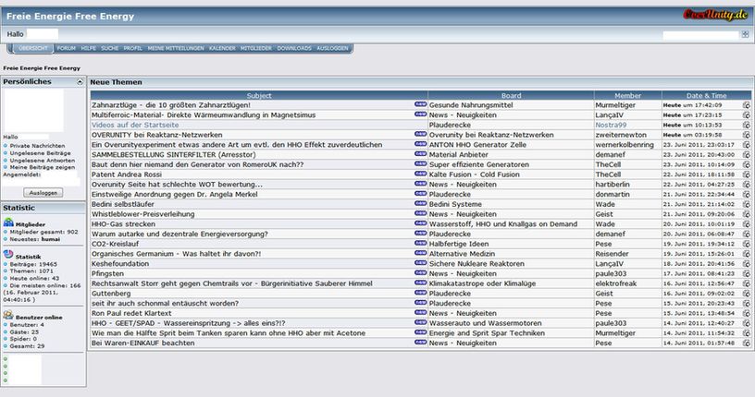755x397 pixels.
Task: Go to Downloads in the navigation bar
Action: [294, 48]
